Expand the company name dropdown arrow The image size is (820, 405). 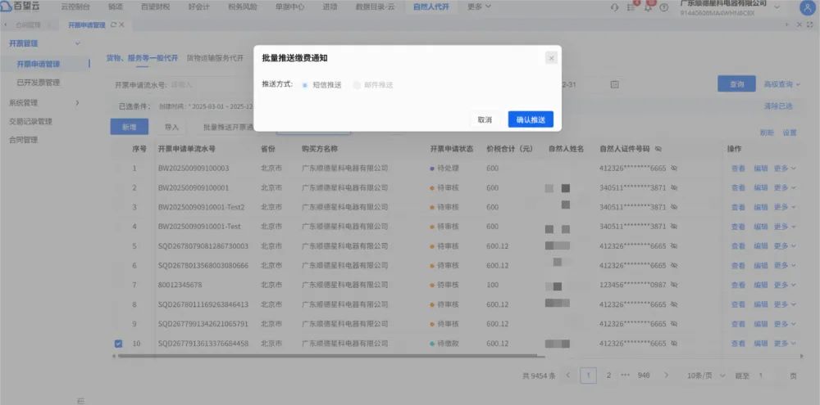(777, 7)
